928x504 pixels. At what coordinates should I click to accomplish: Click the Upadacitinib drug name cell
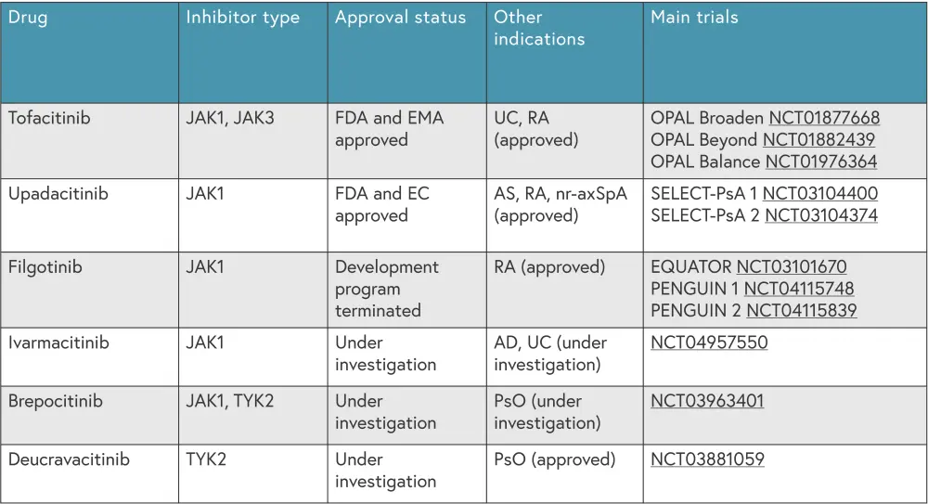(58, 194)
